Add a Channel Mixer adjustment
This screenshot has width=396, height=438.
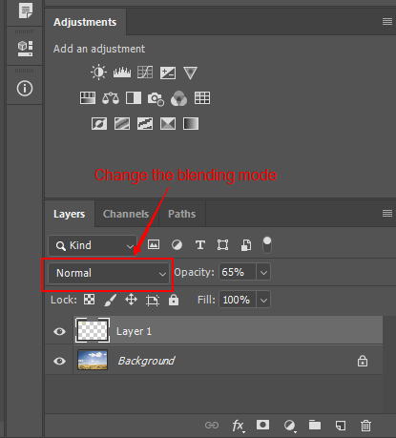pos(178,98)
